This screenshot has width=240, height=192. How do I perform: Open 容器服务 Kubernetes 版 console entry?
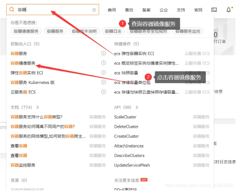click(33, 82)
